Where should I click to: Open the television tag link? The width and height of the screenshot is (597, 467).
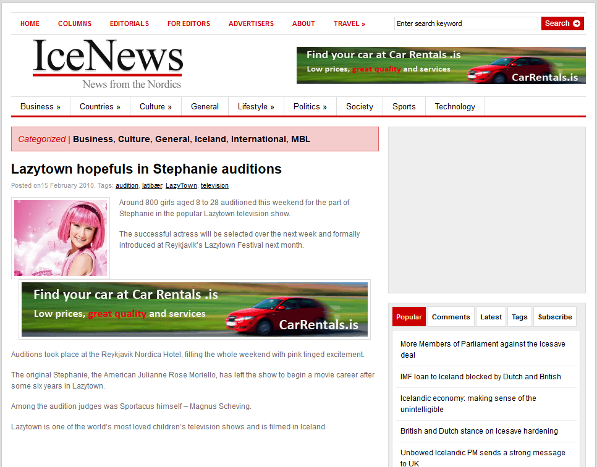point(214,186)
